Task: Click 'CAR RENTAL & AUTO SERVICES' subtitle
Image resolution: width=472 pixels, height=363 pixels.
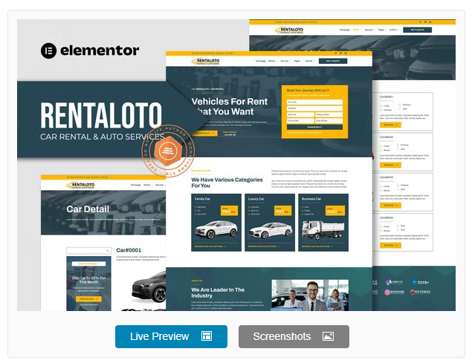Action: tap(103, 137)
